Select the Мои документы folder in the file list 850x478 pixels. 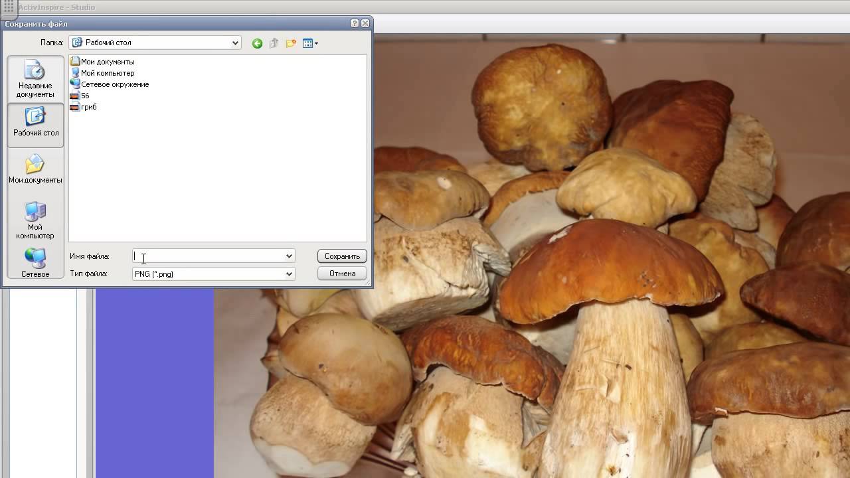pos(102,62)
